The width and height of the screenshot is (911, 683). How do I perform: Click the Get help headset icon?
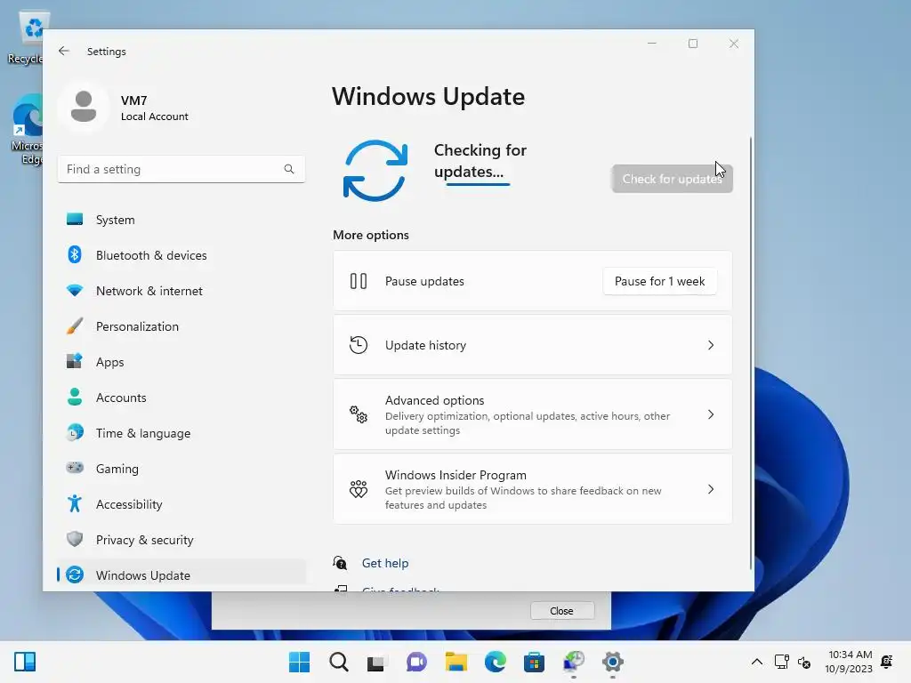pyautogui.click(x=340, y=563)
